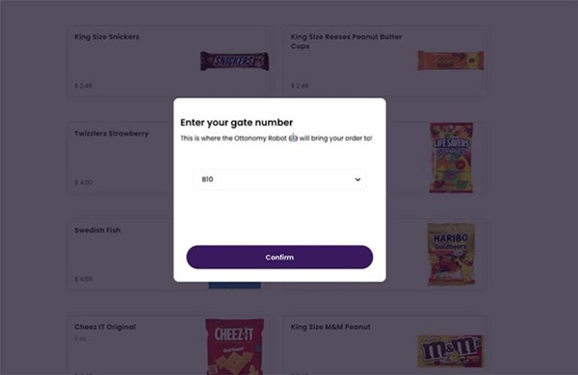Click the Snickers $2.49 price
Viewport: 578px width, 375px height.
pos(83,86)
